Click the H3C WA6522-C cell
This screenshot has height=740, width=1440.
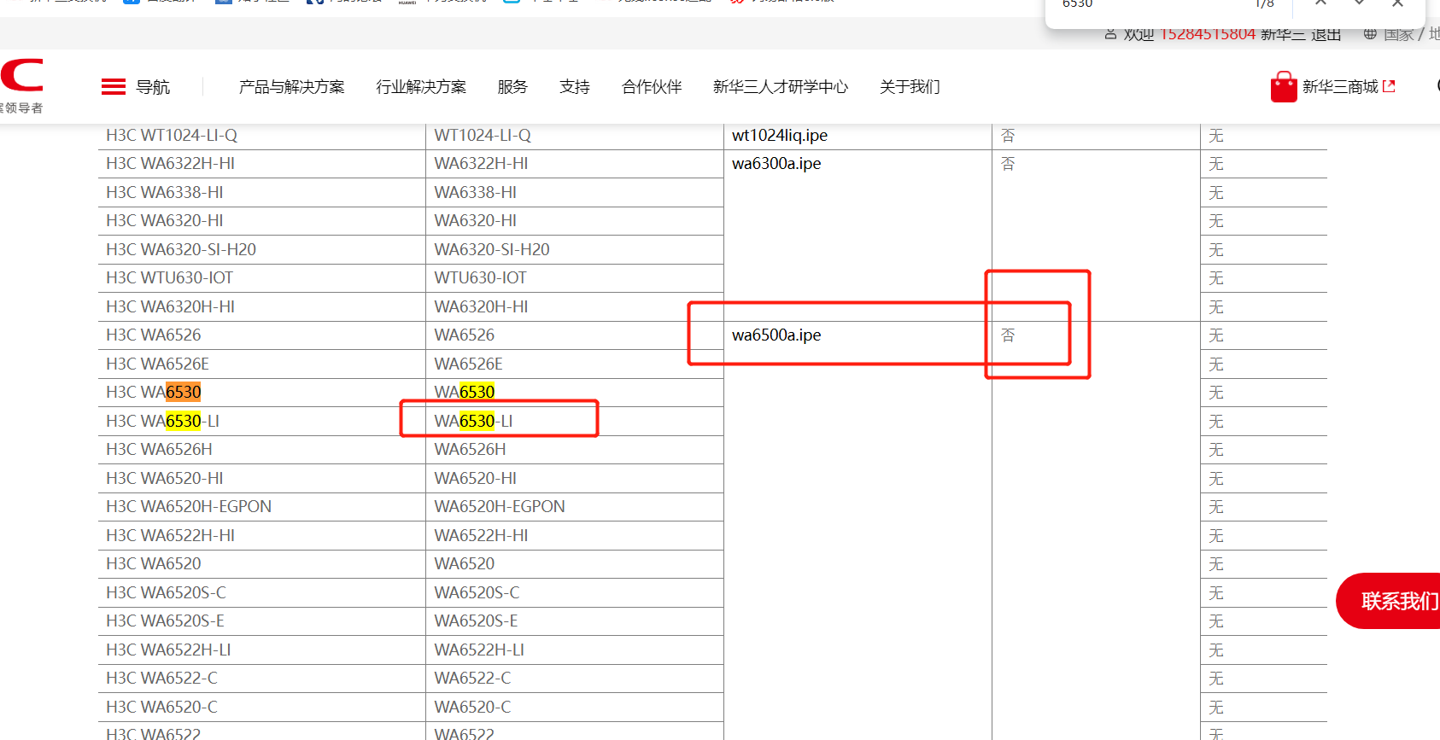click(x=161, y=679)
